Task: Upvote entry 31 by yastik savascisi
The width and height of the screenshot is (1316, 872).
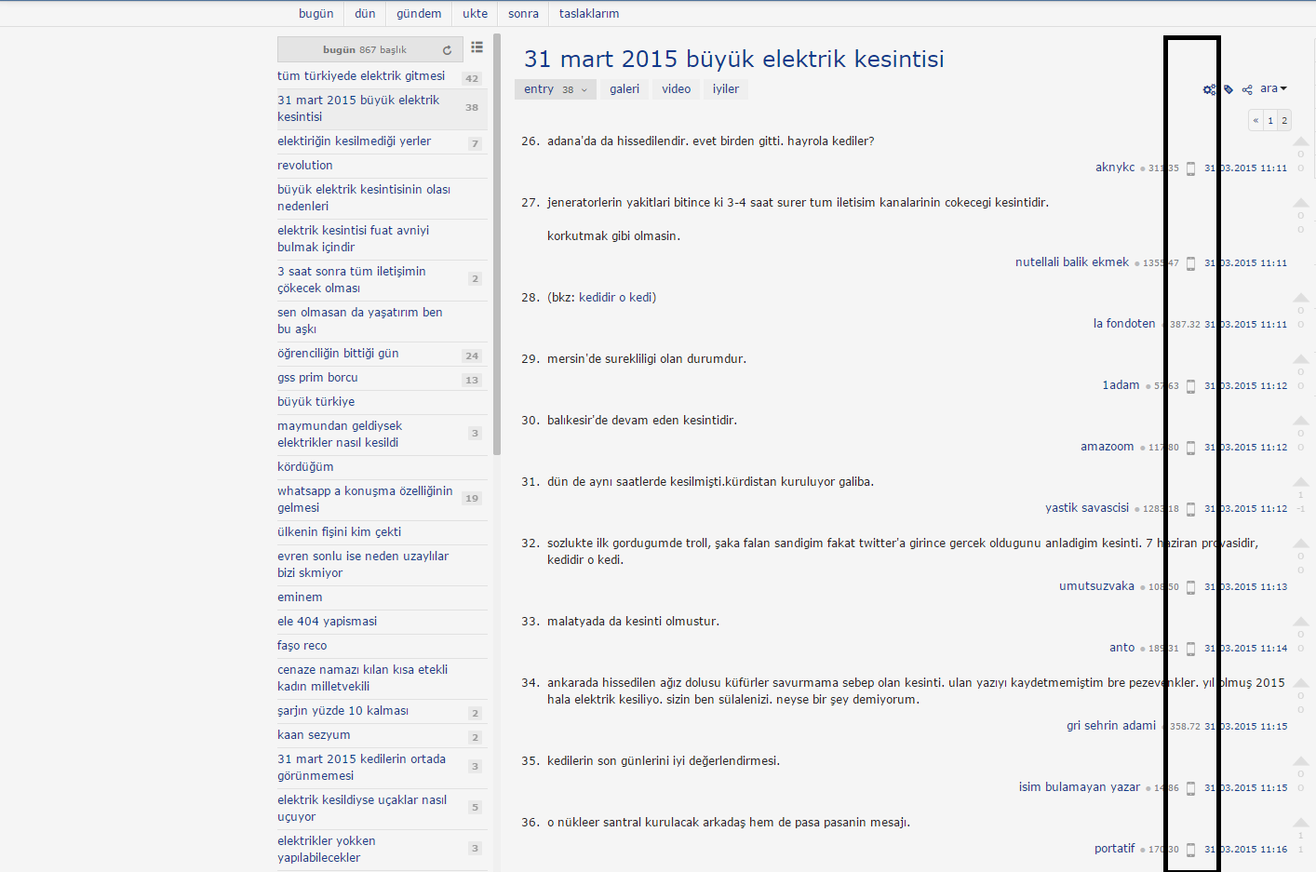Action: click(x=1301, y=482)
